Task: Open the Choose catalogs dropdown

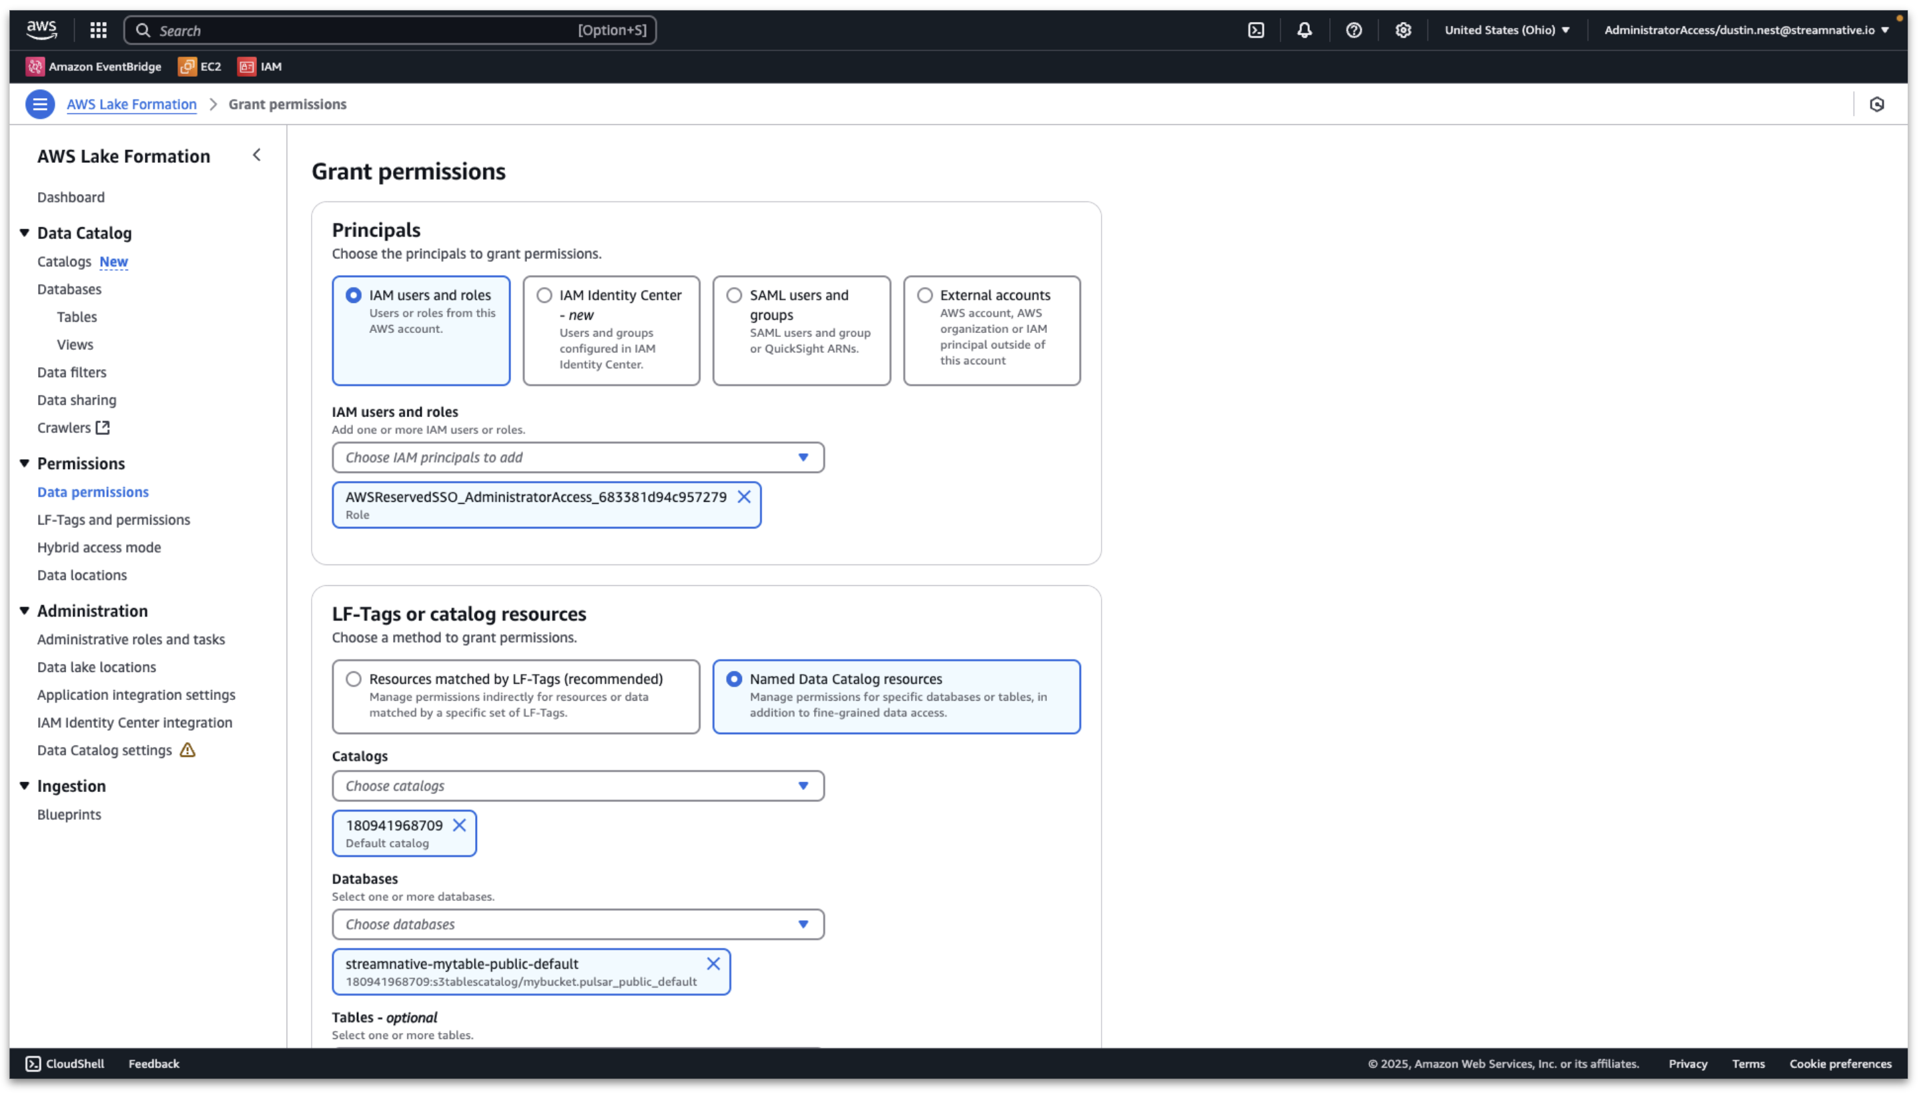Action: [577, 786]
